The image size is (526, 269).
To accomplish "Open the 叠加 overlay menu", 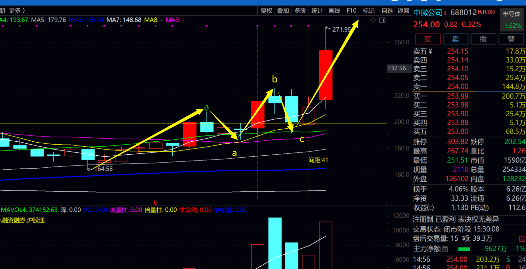I will [283, 11].
